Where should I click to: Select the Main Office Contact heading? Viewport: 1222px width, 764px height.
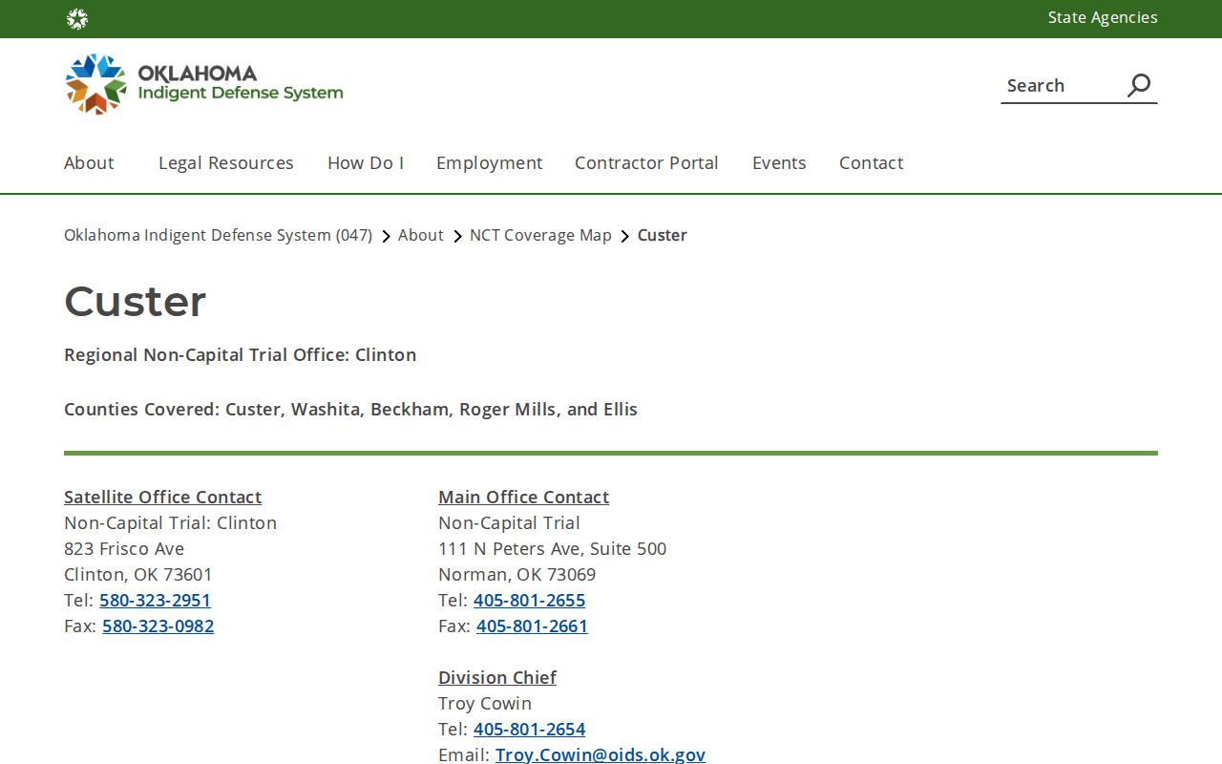tap(523, 497)
